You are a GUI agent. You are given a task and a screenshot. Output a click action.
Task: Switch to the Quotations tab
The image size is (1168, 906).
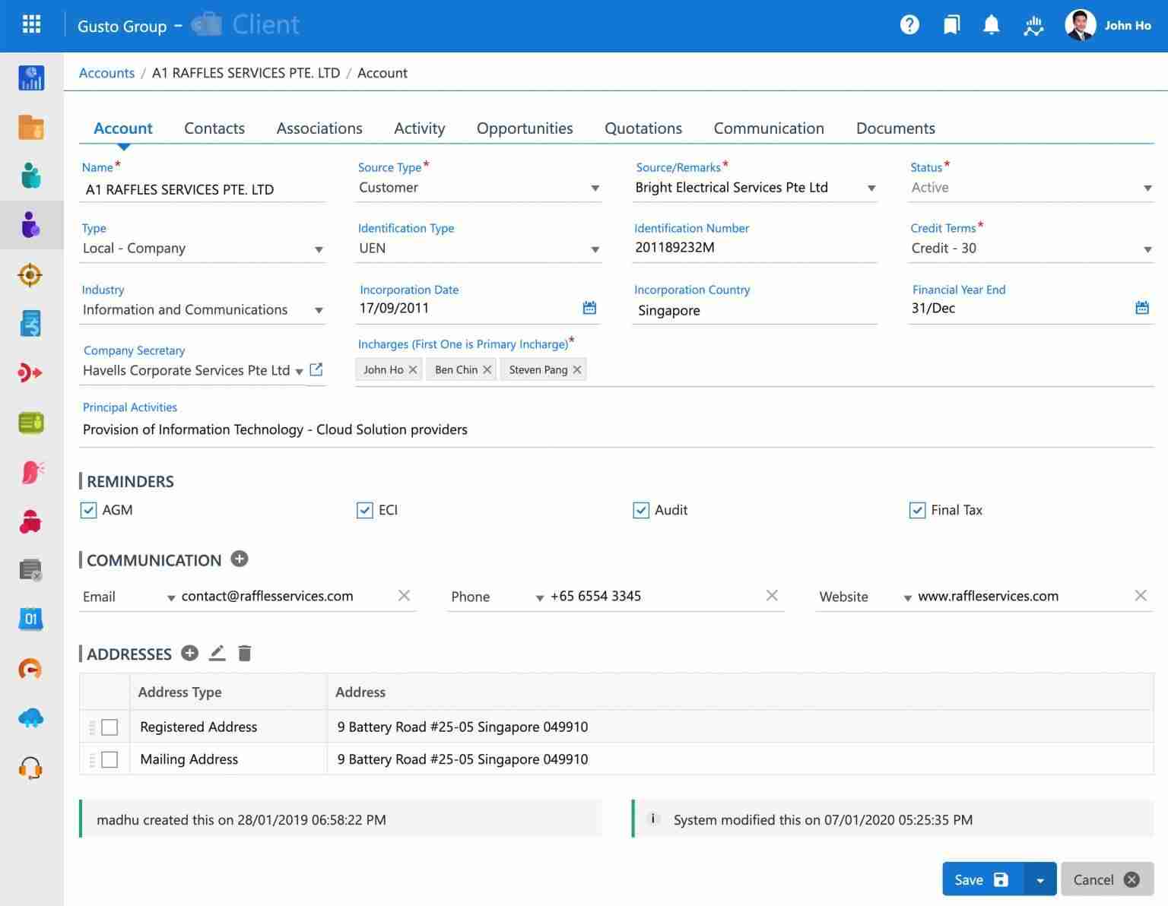click(643, 128)
